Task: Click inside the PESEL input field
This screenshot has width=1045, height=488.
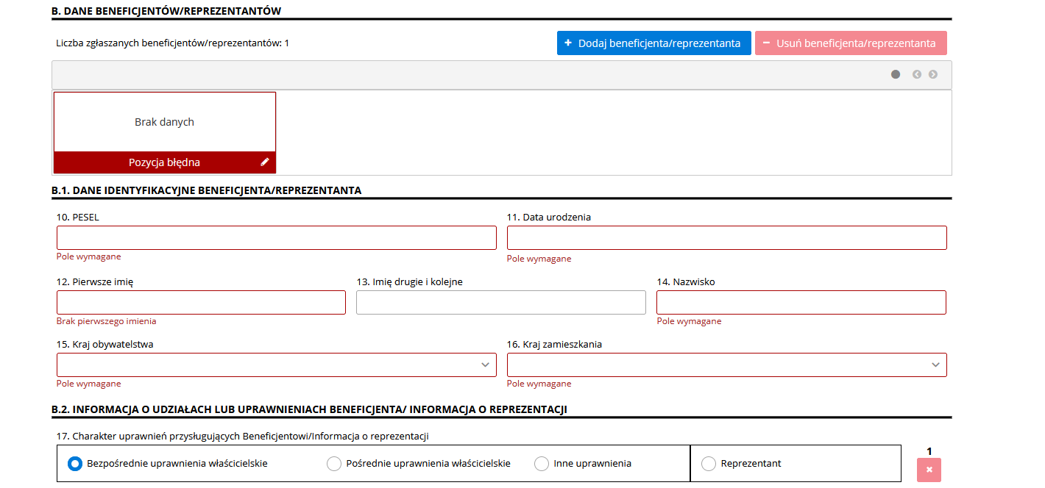Action: [x=276, y=237]
